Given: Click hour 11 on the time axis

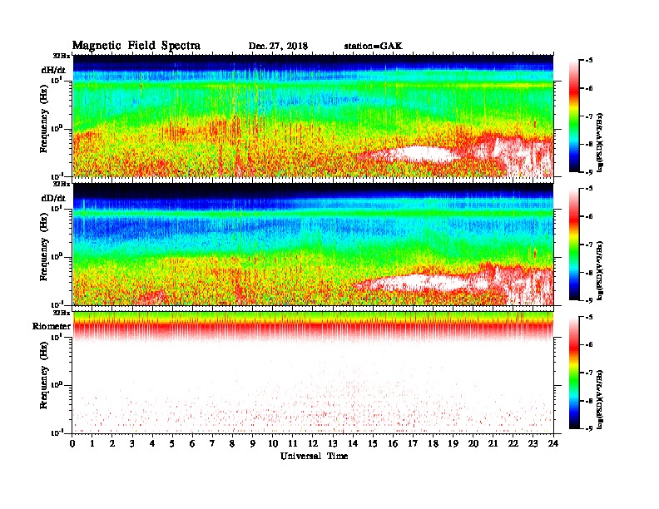Looking at the screenshot, I should point(293,444).
